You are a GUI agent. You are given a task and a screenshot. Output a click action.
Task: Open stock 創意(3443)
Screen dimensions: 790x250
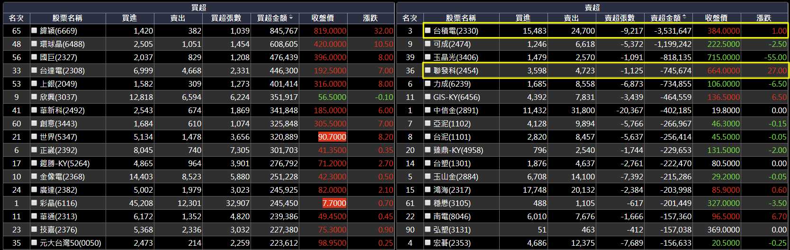(x=58, y=124)
